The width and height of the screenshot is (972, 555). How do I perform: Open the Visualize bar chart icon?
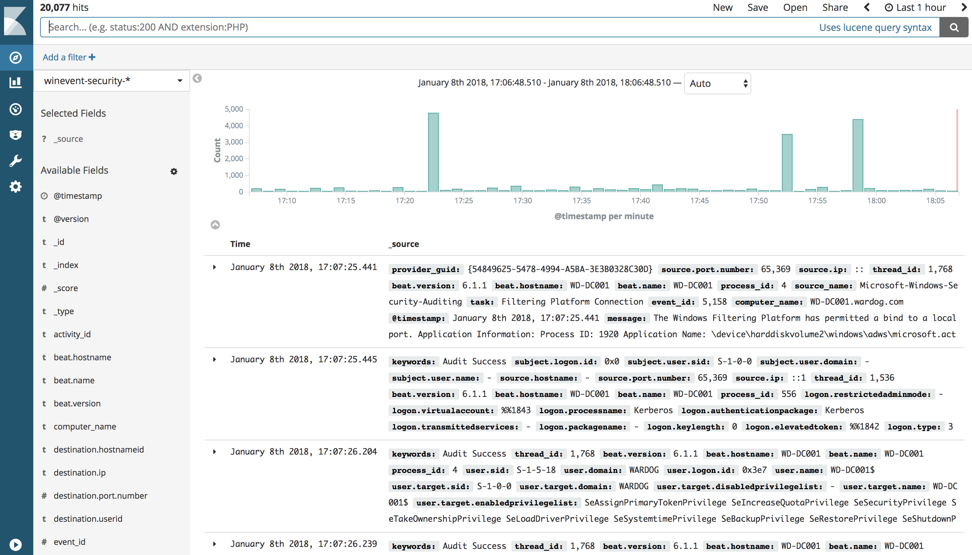coord(16,82)
